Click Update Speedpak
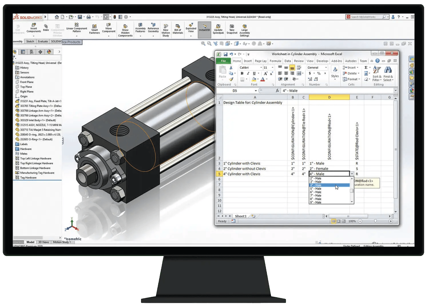 218,29
